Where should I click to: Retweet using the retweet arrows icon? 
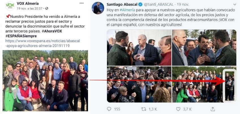click(x=143, y=109)
